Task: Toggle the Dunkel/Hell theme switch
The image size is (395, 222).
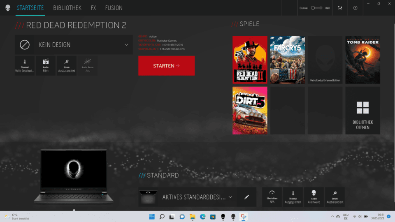Action: pos(317,8)
